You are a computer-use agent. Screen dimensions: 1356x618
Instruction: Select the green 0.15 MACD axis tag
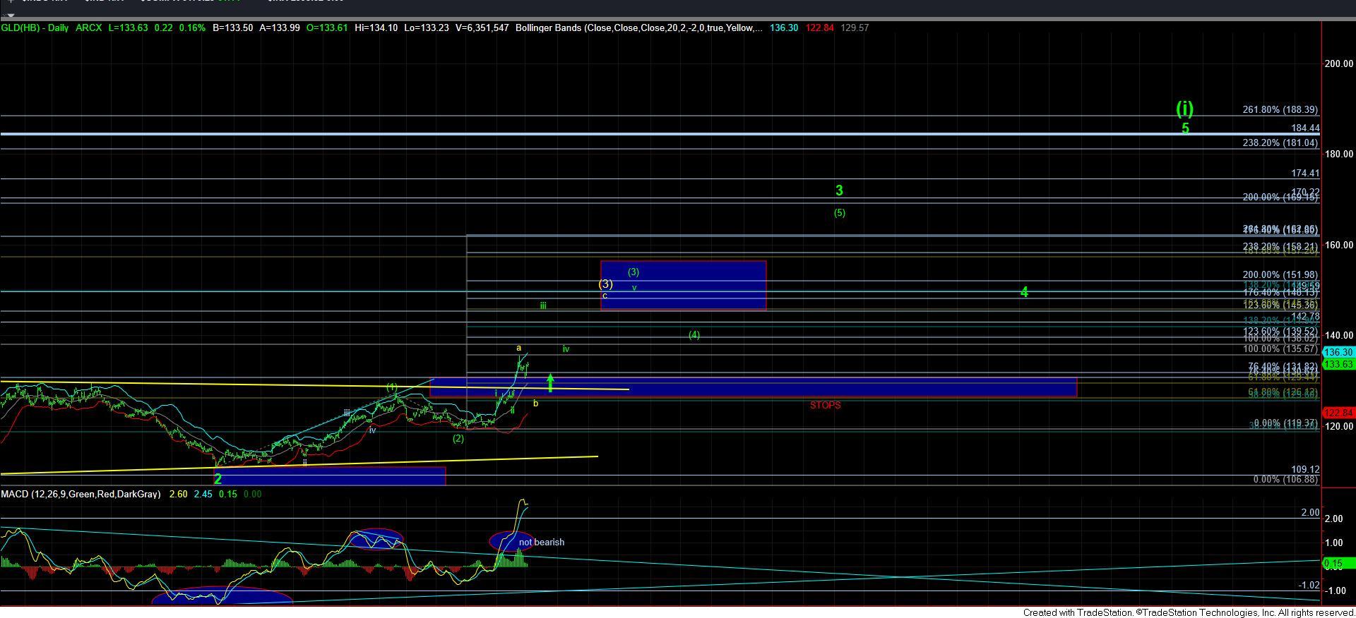pyautogui.click(x=1338, y=563)
